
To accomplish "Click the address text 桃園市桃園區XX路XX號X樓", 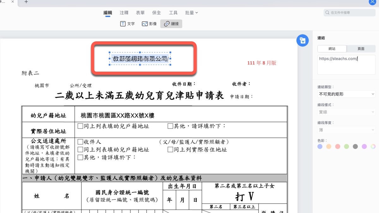I will (117, 116).
